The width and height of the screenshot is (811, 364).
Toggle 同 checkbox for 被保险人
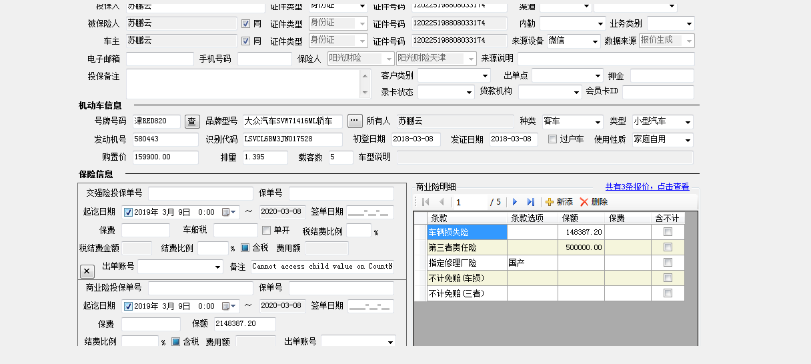click(x=245, y=23)
